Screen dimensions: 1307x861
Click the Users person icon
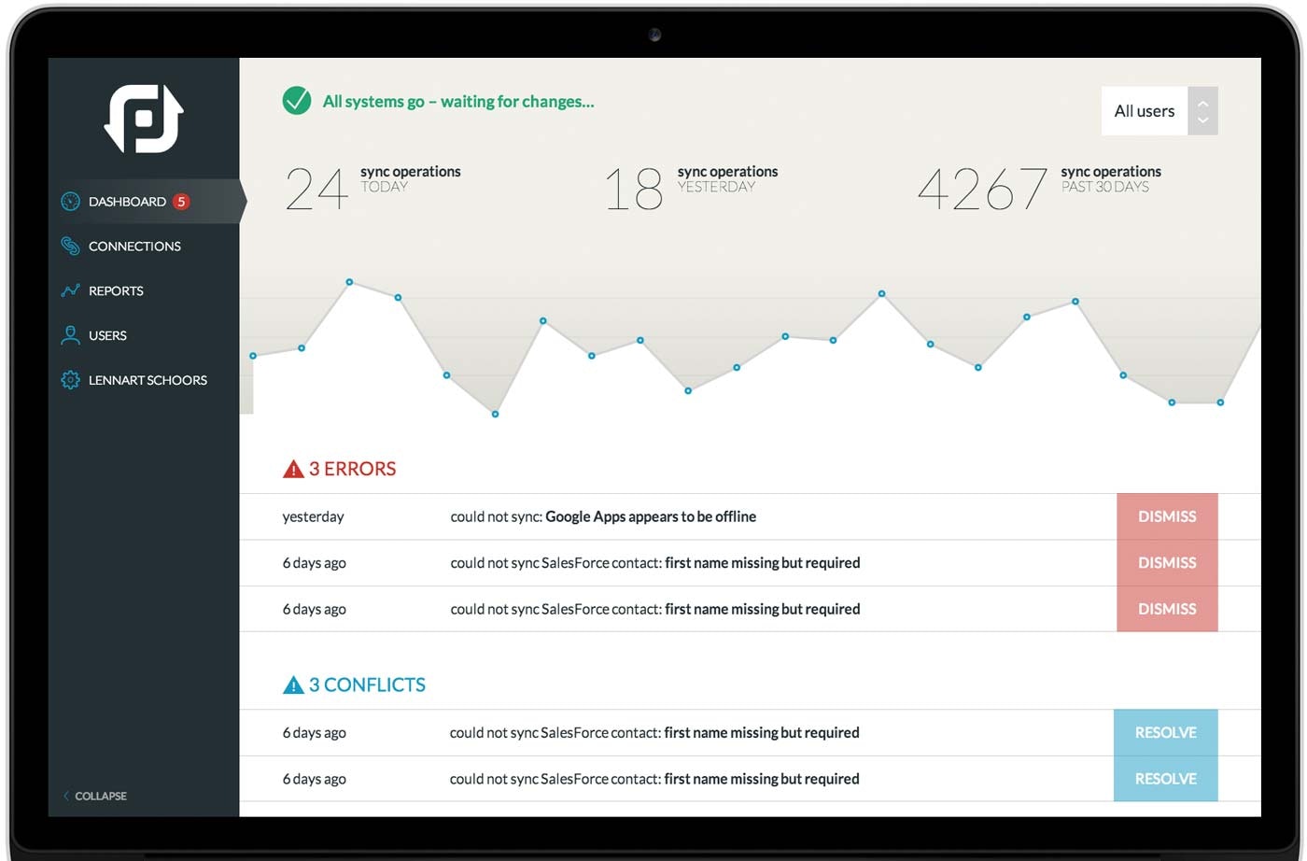[70, 335]
